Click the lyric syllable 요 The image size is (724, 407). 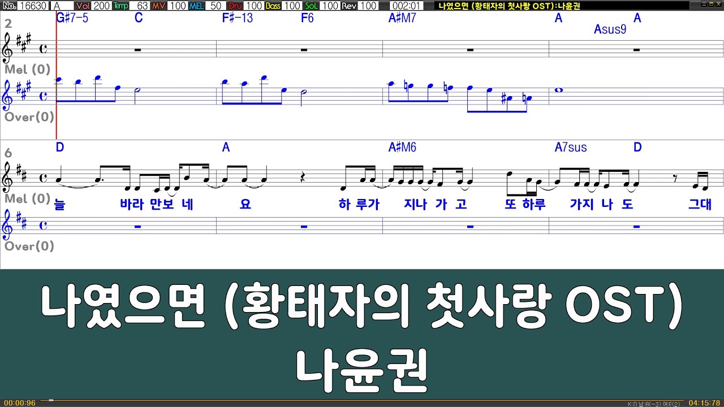click(245, 204)
